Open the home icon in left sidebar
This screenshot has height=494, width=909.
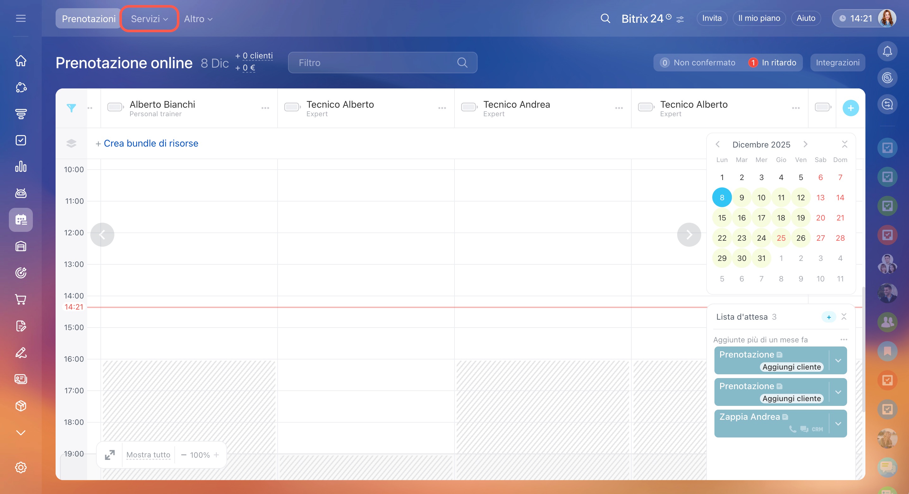click(21, 61)
